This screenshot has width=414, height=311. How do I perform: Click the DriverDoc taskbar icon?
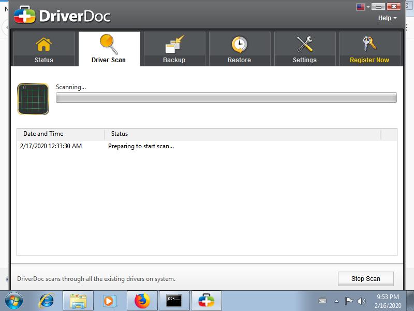206,301
